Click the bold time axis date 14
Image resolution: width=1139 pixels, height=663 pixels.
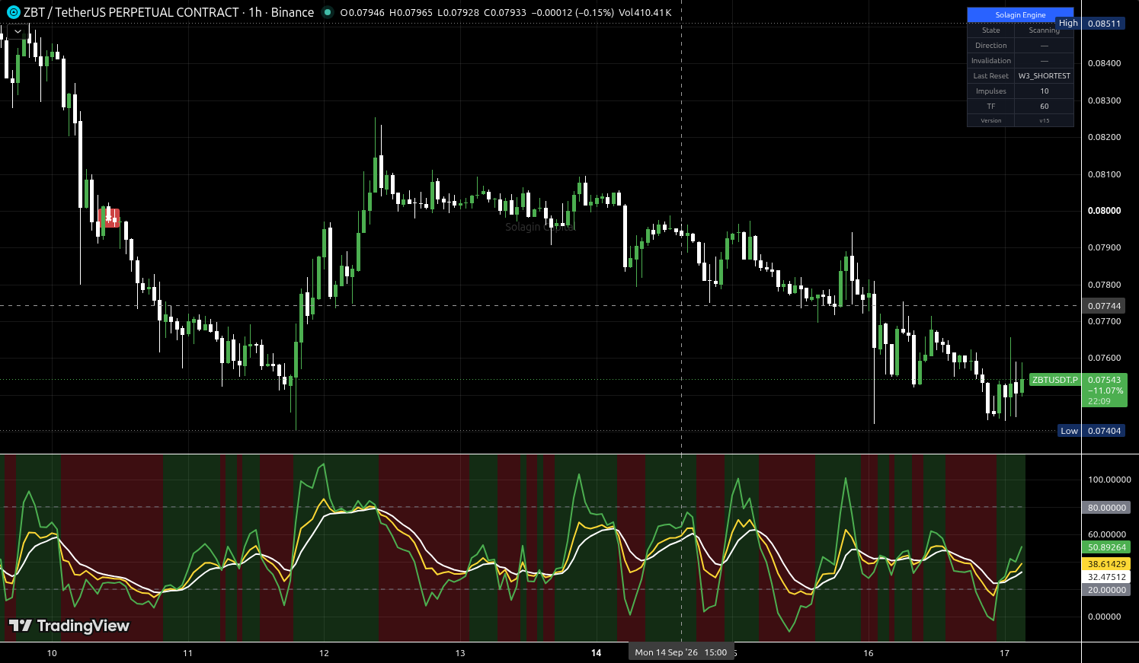tap(597, 652)
